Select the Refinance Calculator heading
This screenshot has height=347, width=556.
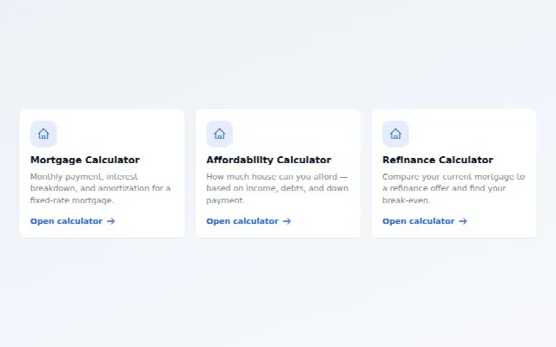click(x=438, y=160)
